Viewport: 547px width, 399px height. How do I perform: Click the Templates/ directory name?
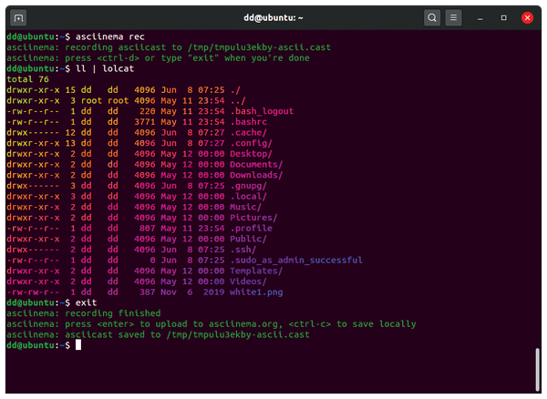(x=256, y=271)
